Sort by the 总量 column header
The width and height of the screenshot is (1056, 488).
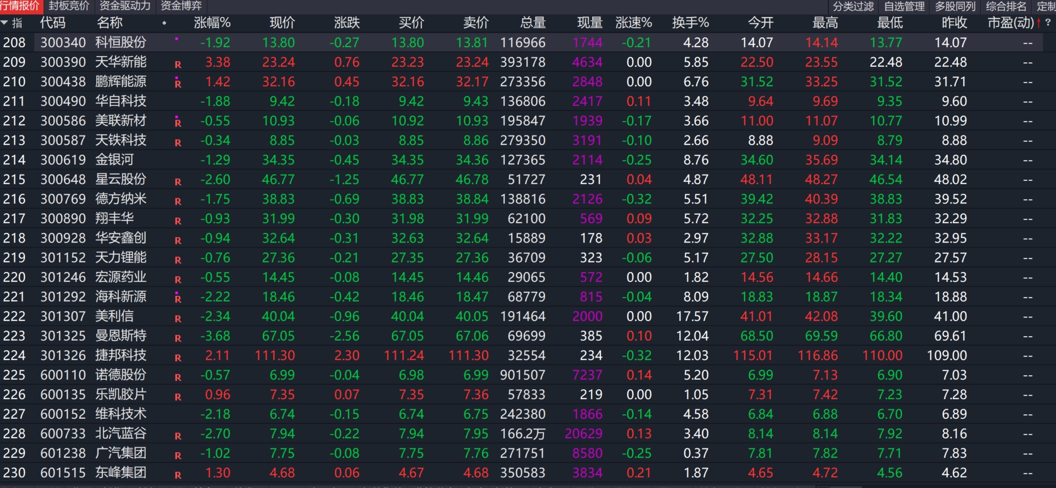[x=533, y=23]
